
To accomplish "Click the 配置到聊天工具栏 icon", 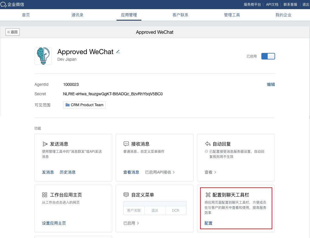I will (208, 195).
